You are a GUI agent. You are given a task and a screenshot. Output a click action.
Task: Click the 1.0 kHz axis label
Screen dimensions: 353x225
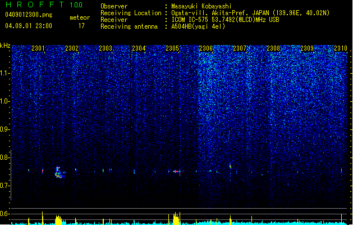tap(5, 101)
